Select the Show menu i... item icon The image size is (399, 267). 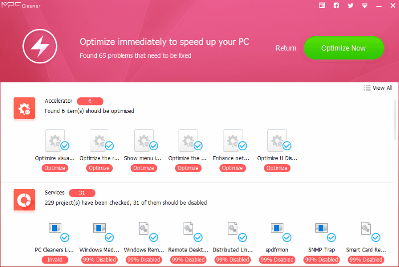(144, 140)
